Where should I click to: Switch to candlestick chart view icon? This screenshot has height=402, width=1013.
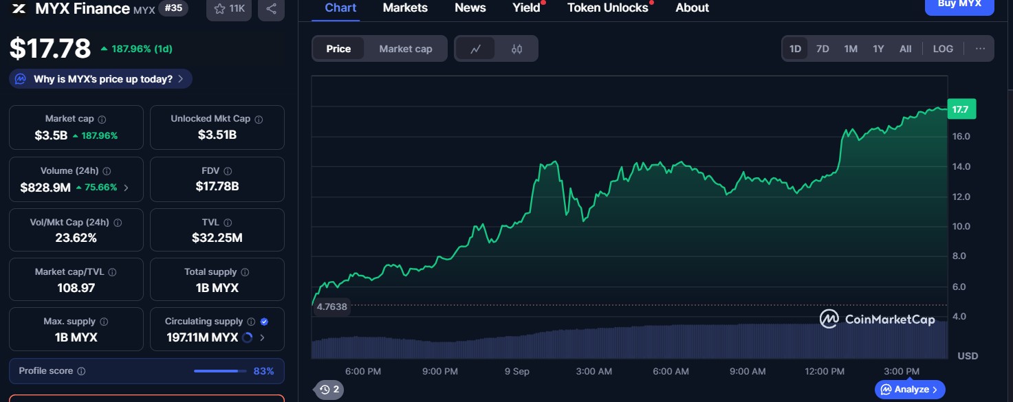click(x=517, y=49)
